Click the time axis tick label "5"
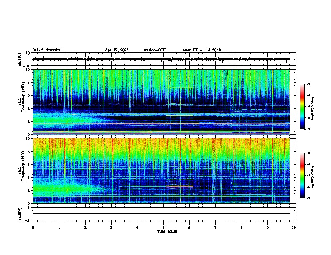This screenshot has height=255, width=331. coord(163,227)
